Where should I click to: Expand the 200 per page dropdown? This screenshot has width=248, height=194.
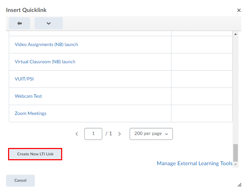point(151,134)
